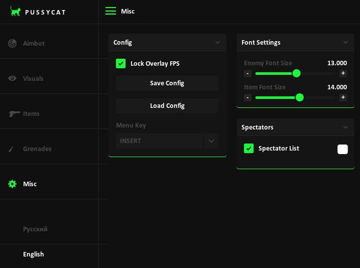Collapse the Spectators panel chevron
360x268 pixels.
pyautogui.click(x=345, y=127)
